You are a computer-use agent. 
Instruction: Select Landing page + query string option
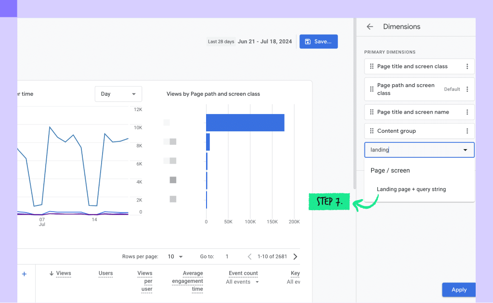point(411,189)
